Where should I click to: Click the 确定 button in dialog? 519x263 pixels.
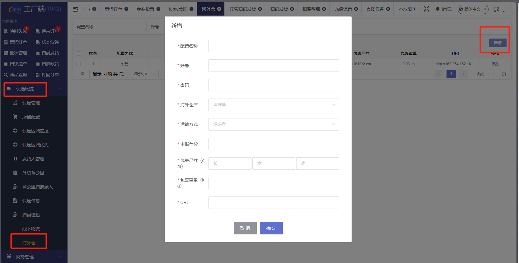271,228
